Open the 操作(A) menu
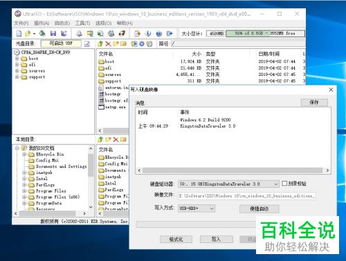Image resolution: width=346 pixels, height=261 pixels. (42, 23)
